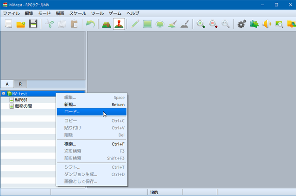Select MAP001 in the map tree

[21, 100]
